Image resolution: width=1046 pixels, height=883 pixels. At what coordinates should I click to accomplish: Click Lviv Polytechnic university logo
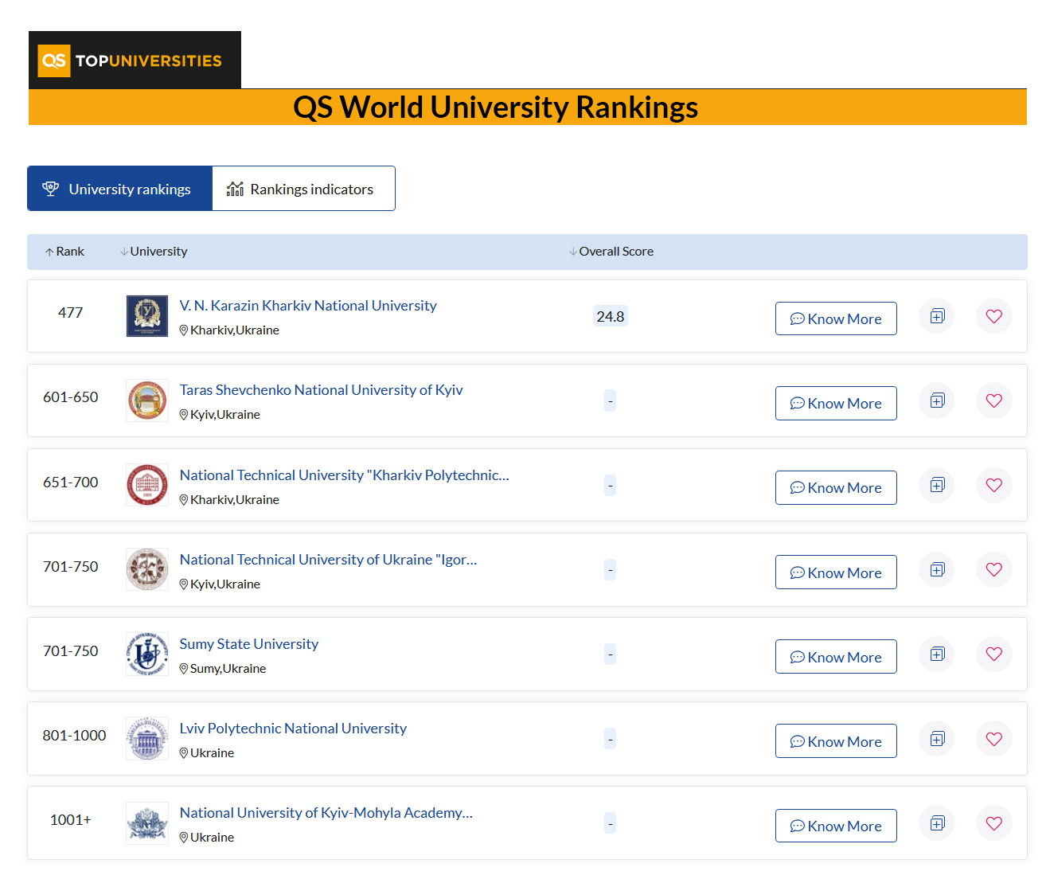[x=147, y=739]
